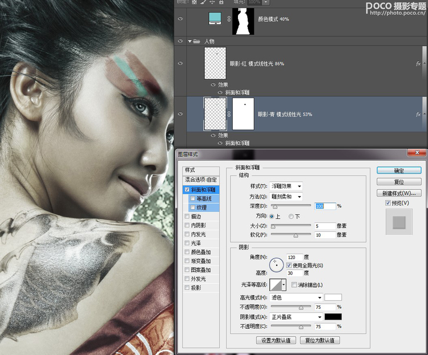Click the 深度 depth slider handle

(x=275, y=206)
